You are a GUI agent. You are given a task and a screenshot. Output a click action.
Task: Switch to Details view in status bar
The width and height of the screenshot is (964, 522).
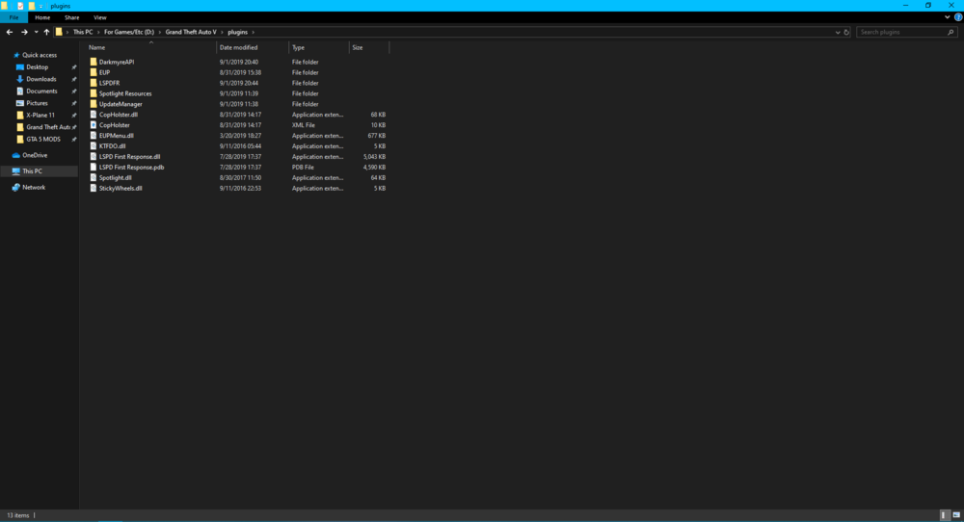click(x=945, y=515)
